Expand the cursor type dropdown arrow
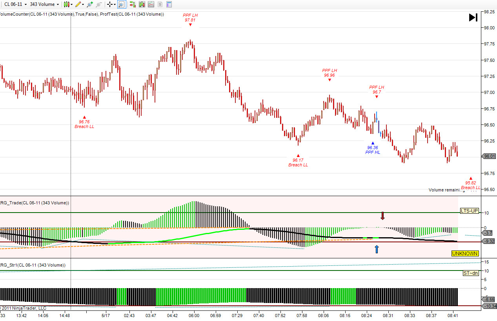The image size is (497, 321). point(115,5)
